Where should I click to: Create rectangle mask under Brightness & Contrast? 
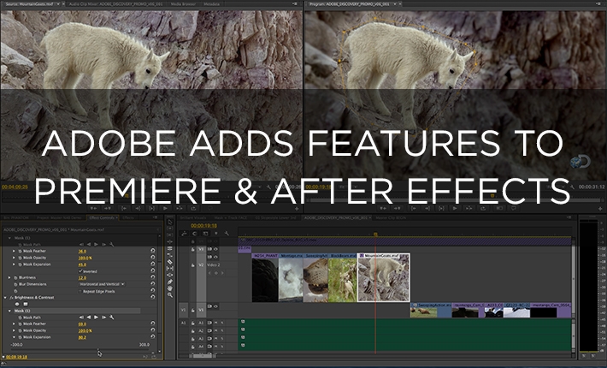(x=26, y=304)
